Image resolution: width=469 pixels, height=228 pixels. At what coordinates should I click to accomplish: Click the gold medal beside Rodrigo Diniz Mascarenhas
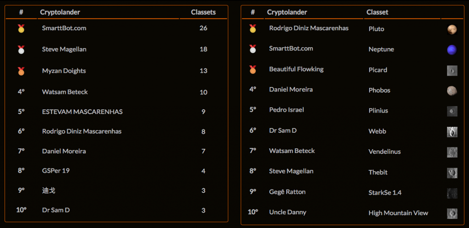tap(253, 28)
